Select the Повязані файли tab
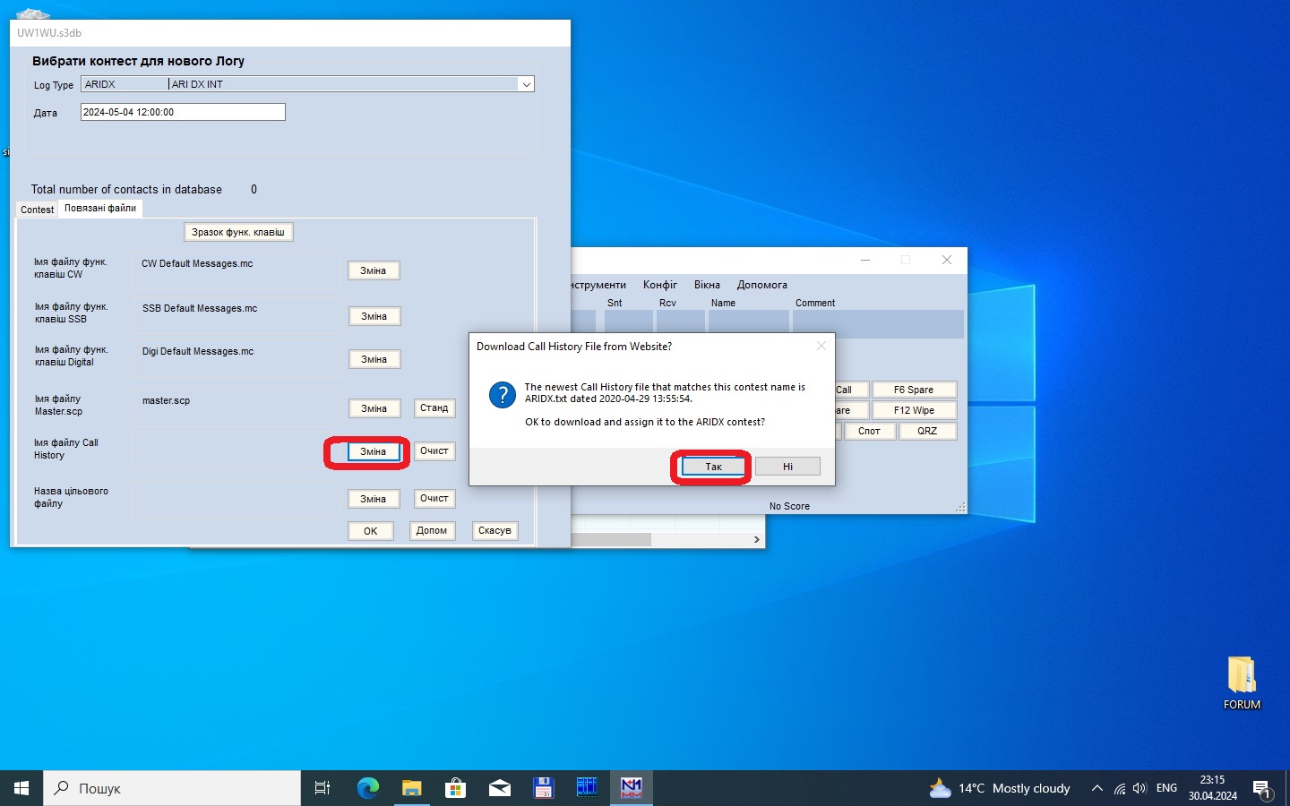Screen dimensions: 1290x806 [x=100, y=208]
